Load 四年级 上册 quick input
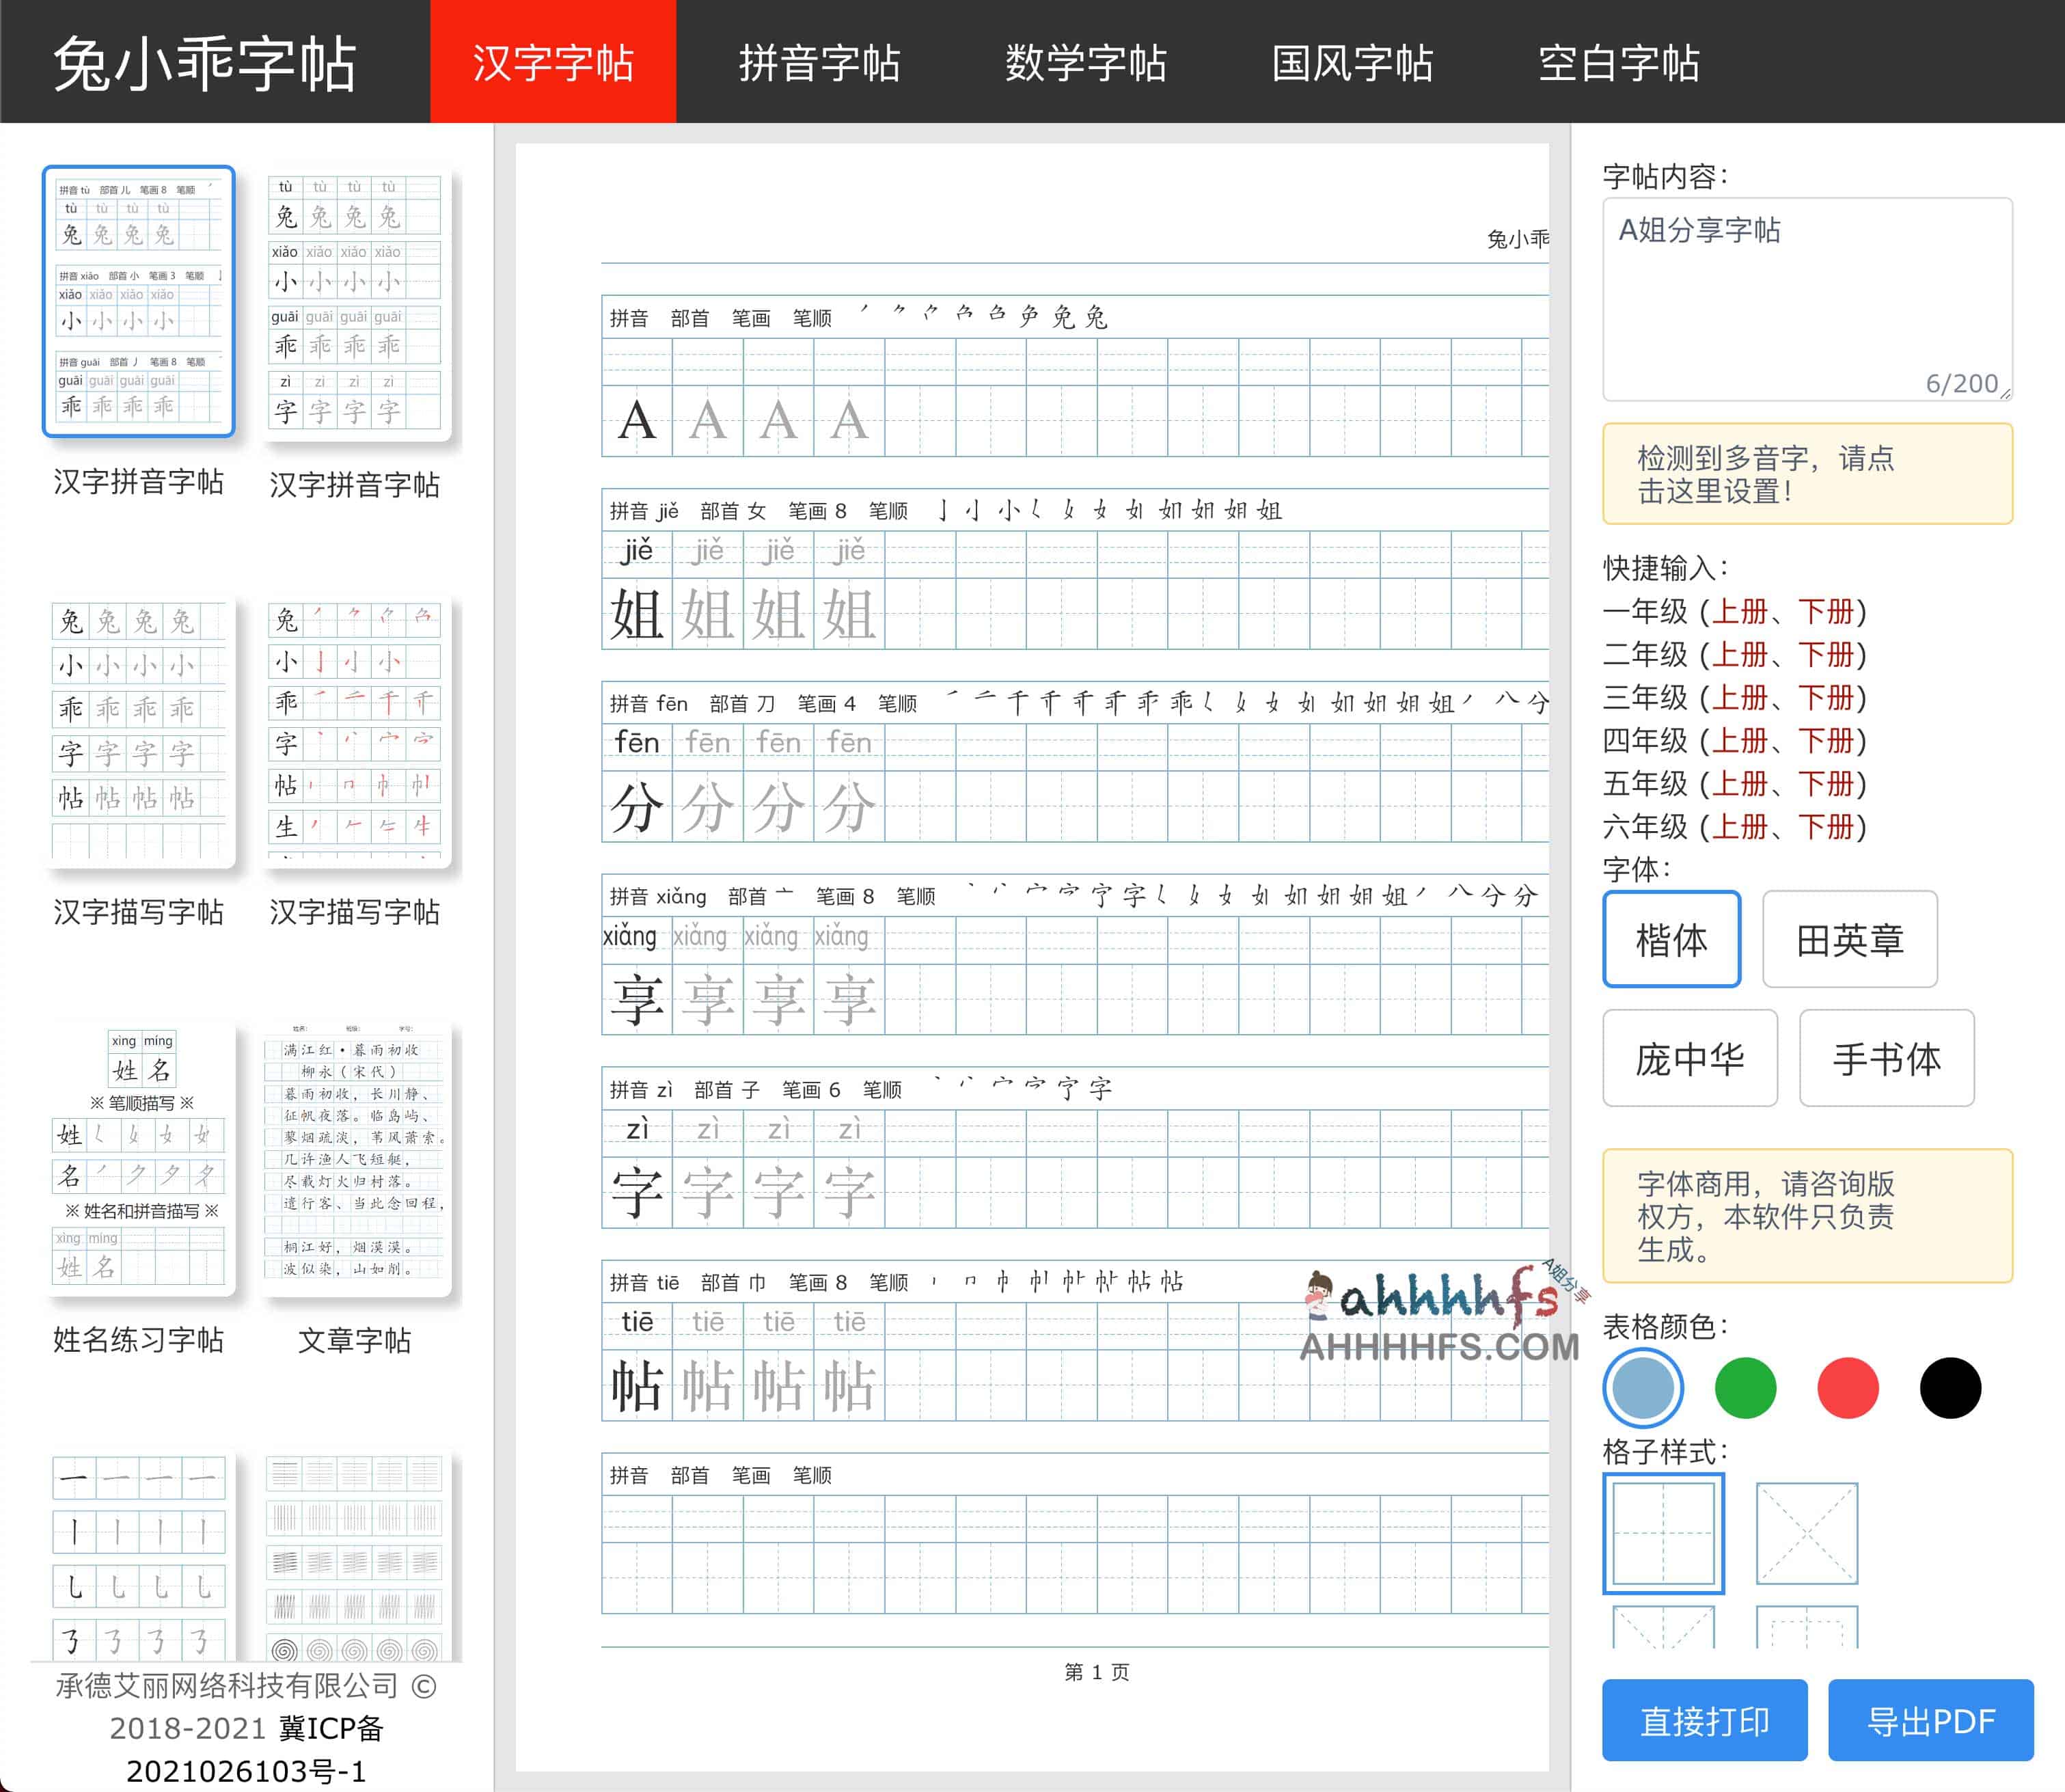Screen dimensions: 2065x1792 point(1740,740)
